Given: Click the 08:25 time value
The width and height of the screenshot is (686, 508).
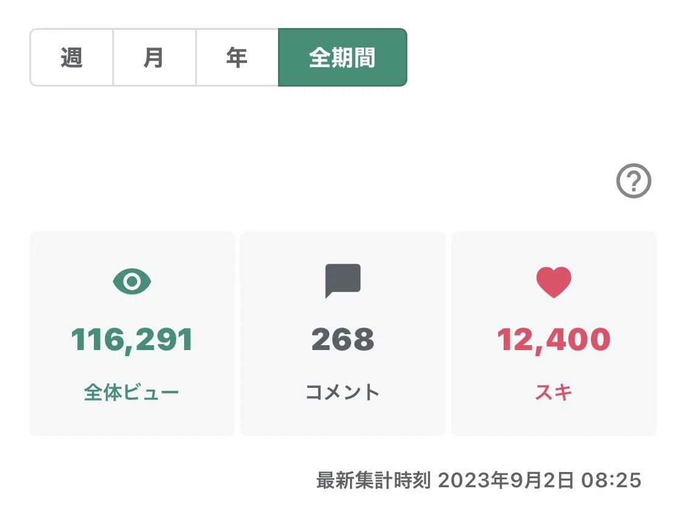Looking at the screenshot, I should coord(611,481).
